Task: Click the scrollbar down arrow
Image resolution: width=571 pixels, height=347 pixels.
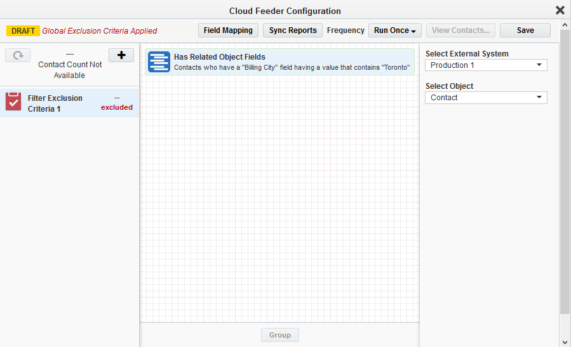Action: click(565, 342)
